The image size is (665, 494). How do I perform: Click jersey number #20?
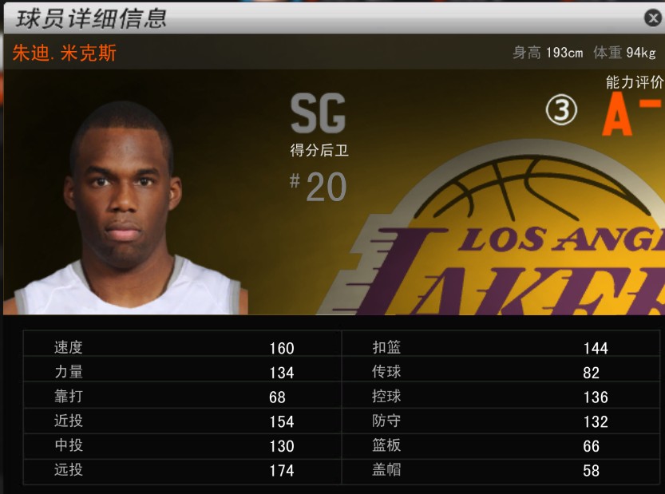pos(318,187)
